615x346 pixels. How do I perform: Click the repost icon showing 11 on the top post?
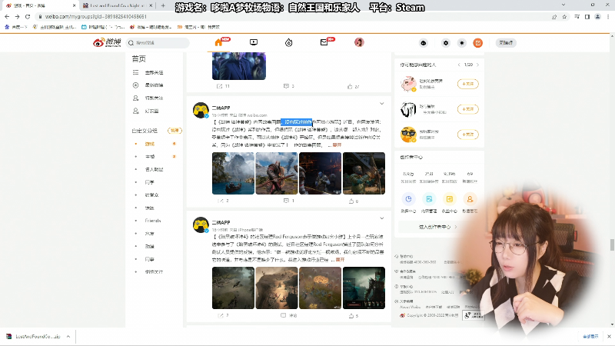pyautogui.click(x=220, y=86)
